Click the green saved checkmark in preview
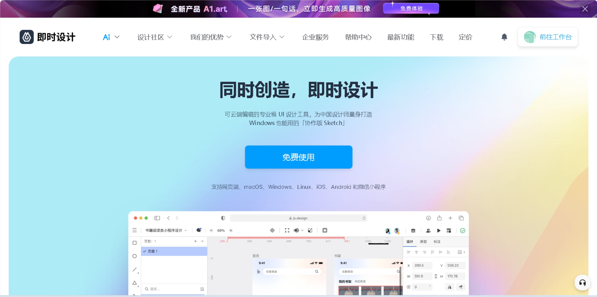The image size is (597, 297). [x=462, y=230]
